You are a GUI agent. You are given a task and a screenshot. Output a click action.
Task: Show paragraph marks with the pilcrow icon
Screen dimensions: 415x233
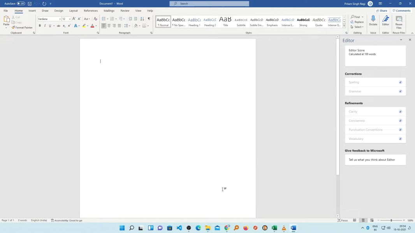tap(149, 19)
